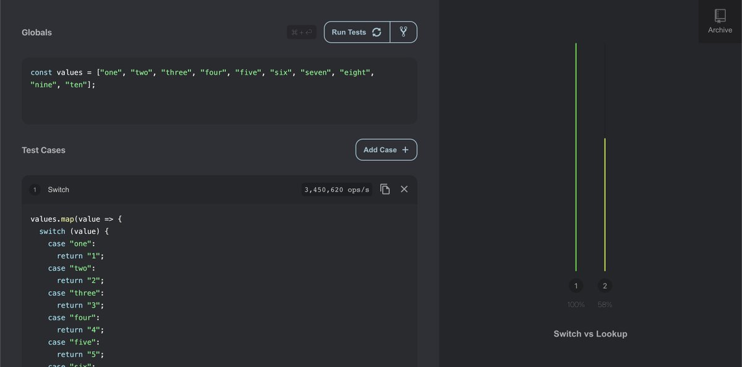Open the Archive panel
742x367 pixels.
(720, 22)
